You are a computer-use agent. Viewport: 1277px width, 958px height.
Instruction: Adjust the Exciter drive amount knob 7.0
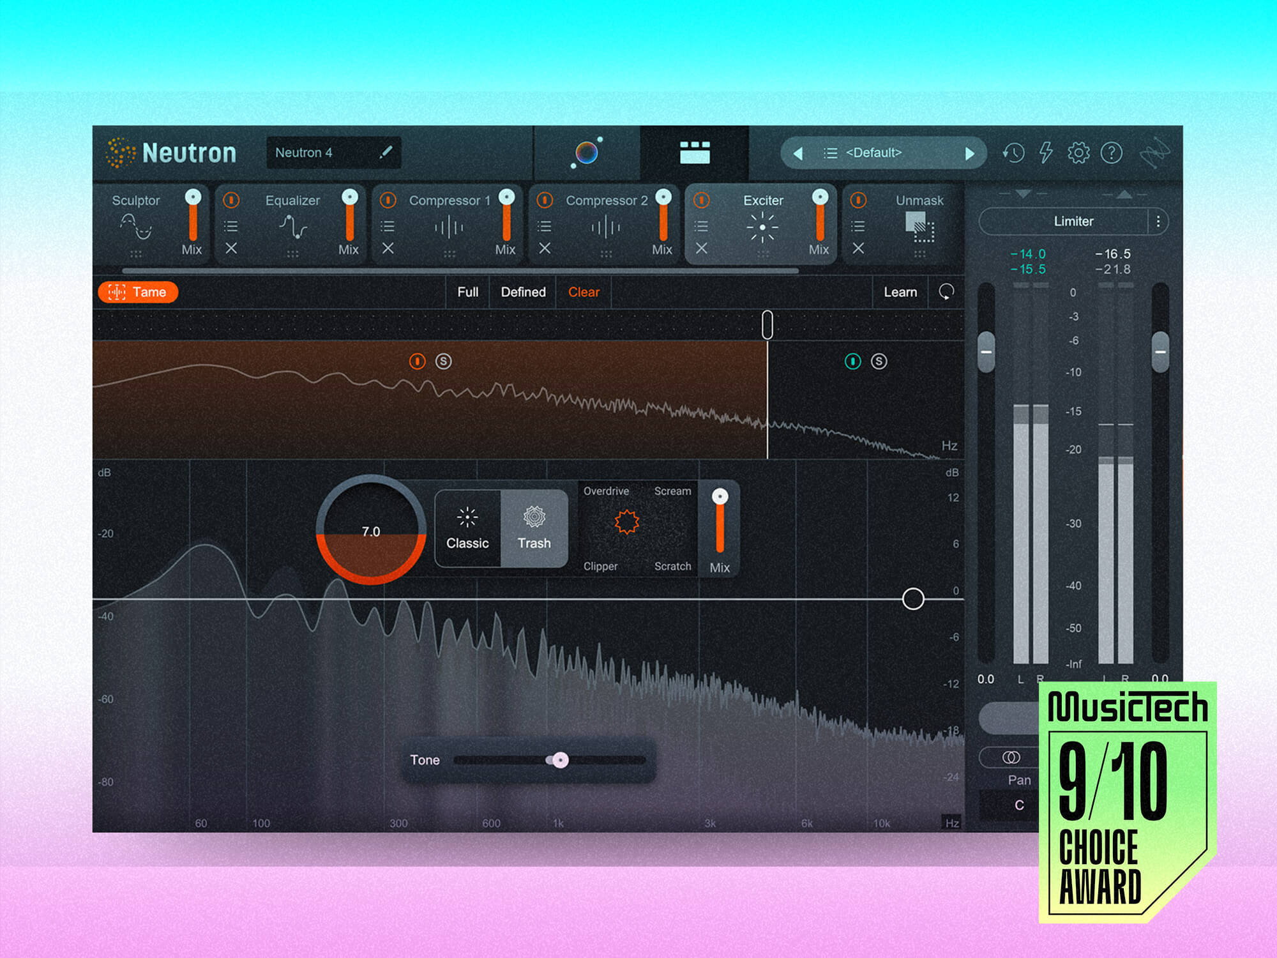(x=371, y=530)
